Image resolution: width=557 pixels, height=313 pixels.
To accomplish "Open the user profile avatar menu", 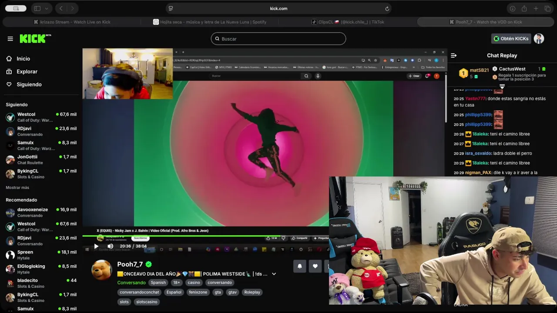I will 539,39.
